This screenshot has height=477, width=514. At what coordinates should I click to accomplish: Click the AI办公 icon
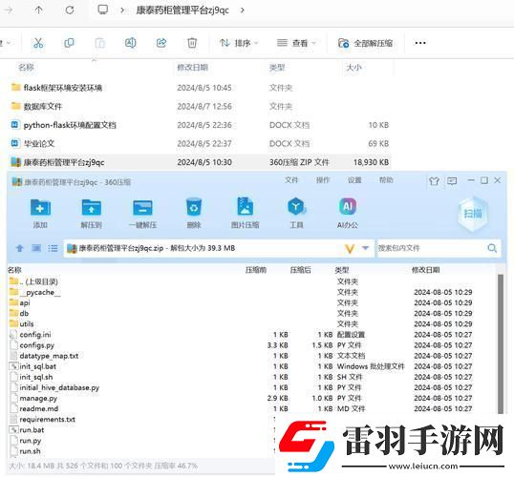348,213
